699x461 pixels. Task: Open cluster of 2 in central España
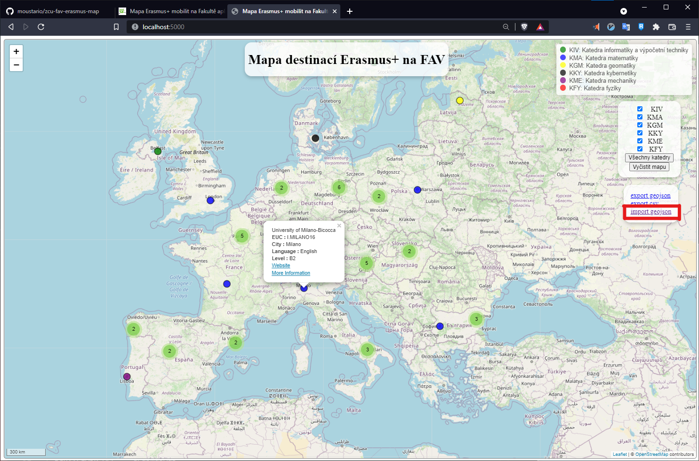(169, 351)
